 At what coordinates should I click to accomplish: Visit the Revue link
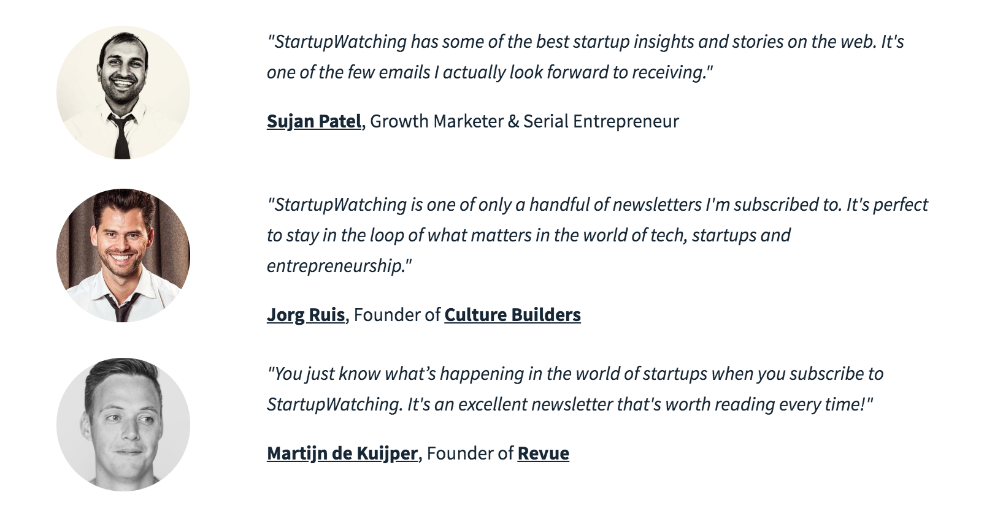pyautogui.click(x=544, y=453)
